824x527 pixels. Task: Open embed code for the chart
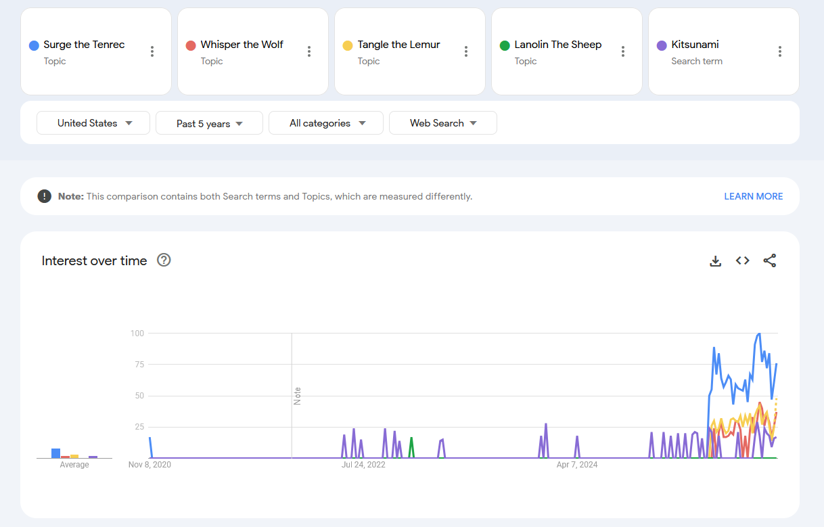coord(742,260)
